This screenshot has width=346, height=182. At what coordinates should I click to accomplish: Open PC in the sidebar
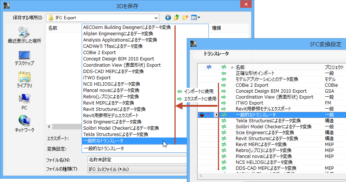(24, 102)
